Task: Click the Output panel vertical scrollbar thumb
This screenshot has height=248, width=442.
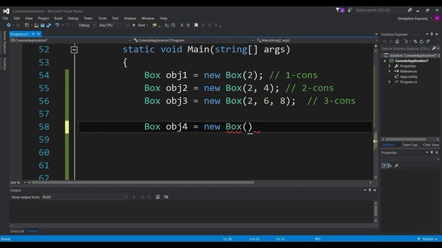Action: point(376,211)
